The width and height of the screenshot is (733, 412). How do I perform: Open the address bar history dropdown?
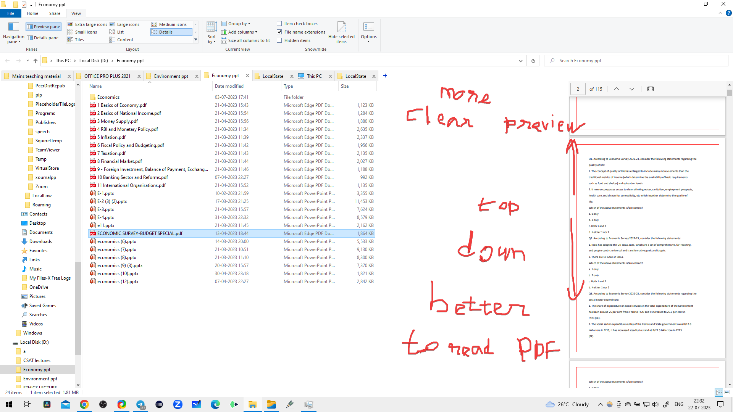pos(520,60)
